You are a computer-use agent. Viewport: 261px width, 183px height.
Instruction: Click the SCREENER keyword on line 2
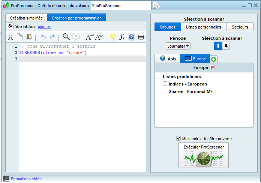click(x=30, y=52)
